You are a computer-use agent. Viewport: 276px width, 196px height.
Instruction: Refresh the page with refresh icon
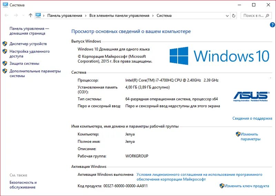[234, 15]
